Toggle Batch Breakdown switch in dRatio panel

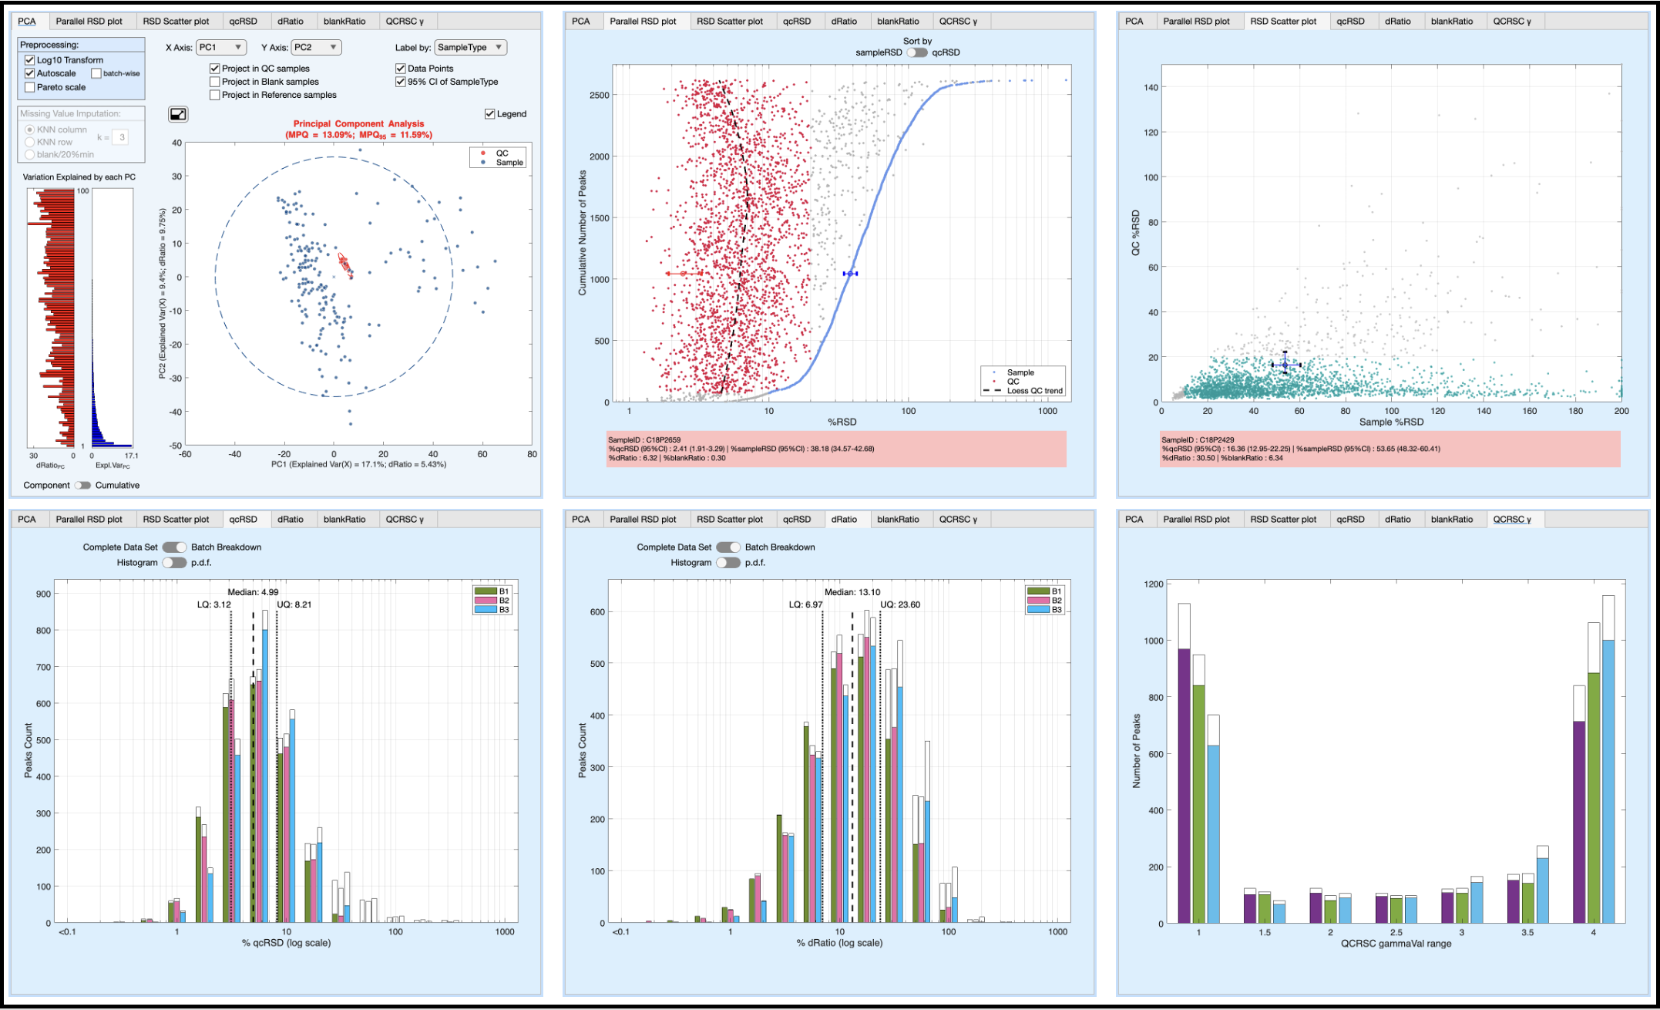728,547
